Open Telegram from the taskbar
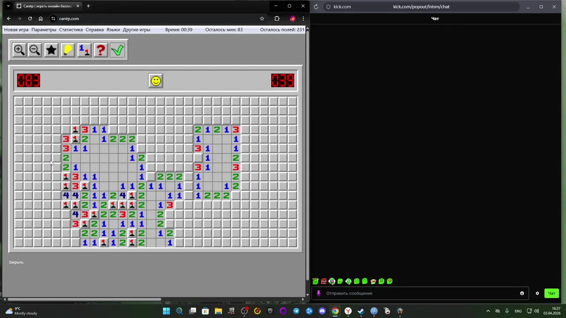The width and height of the screenshot is (566, 318). [x=296, y=311]
